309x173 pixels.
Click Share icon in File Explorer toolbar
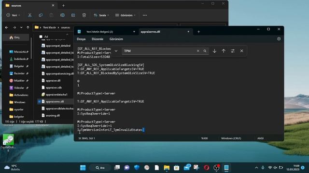tap(73, 15)
